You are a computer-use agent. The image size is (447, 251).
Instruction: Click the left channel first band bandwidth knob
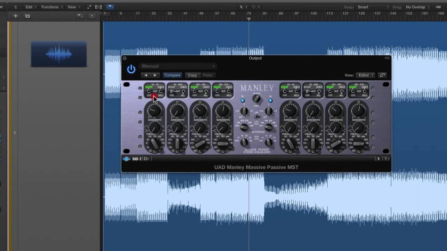point(154,127)
